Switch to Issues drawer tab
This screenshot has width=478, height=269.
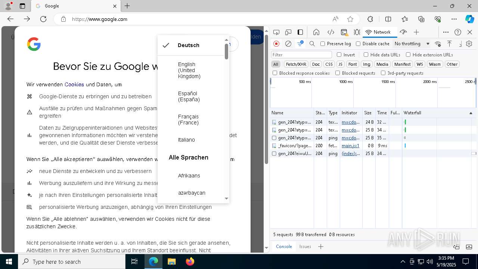click(x=305, y=247)
